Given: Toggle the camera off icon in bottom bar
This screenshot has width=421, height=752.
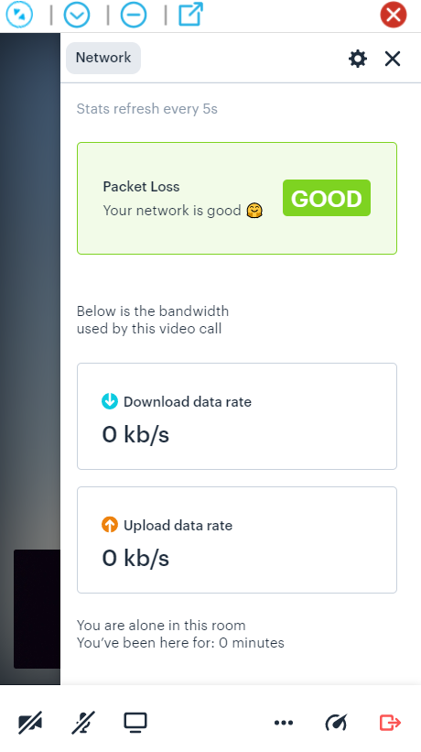Looking at the screenshot, I should pos(30,723).
